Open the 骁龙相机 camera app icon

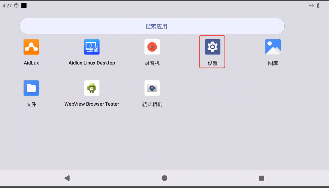pyautogui.click(x=152, y=88)
